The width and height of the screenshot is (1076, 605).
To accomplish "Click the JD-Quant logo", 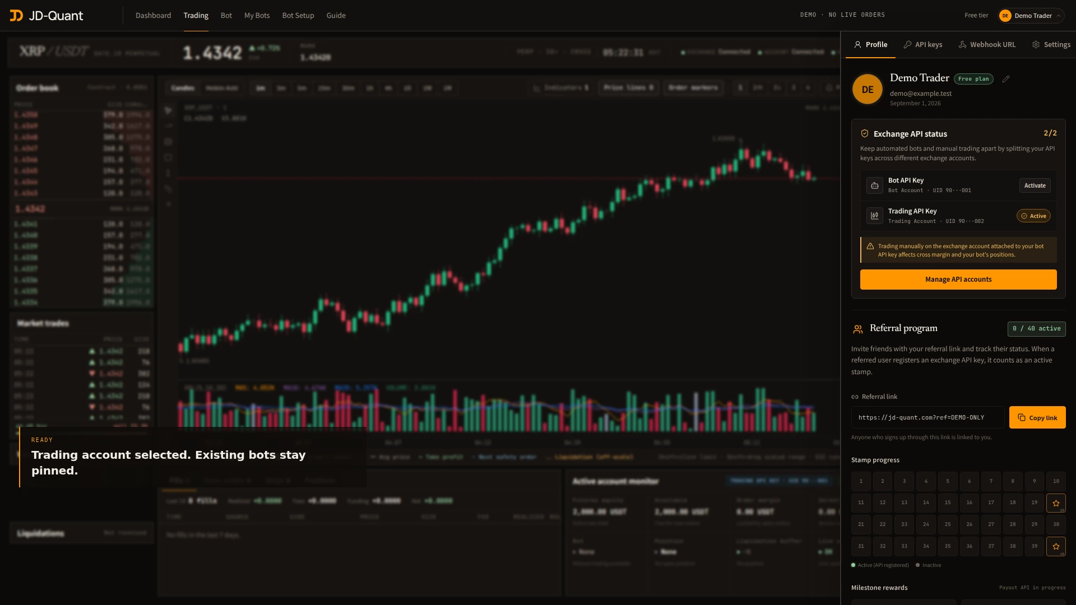I will [x=47, y=16].
